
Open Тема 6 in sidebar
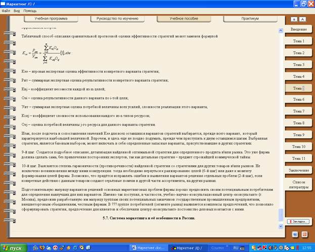pos(298,99)
